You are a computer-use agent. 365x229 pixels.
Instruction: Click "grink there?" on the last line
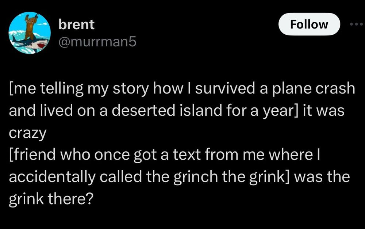[51, 199]
